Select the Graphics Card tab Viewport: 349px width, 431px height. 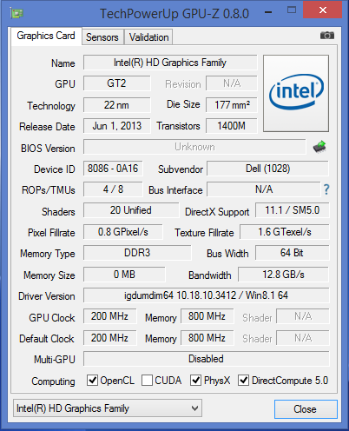pyautogui.click(x=46, y=36)
